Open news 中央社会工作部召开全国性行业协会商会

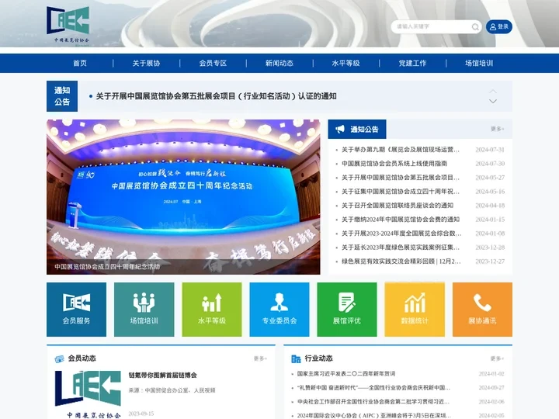[x=373, y=402]
